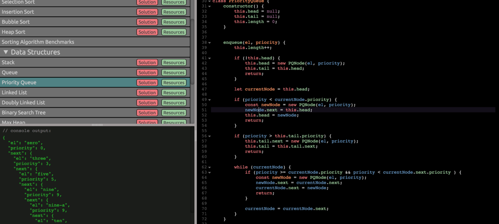Image resolution: width=499 pixels, height=224 pixels.
Task: Open the Heap Sort Solution
Action: 147,32
